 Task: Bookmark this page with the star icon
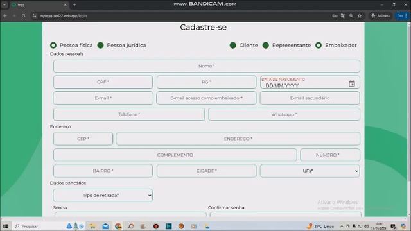tap(360, 16)
